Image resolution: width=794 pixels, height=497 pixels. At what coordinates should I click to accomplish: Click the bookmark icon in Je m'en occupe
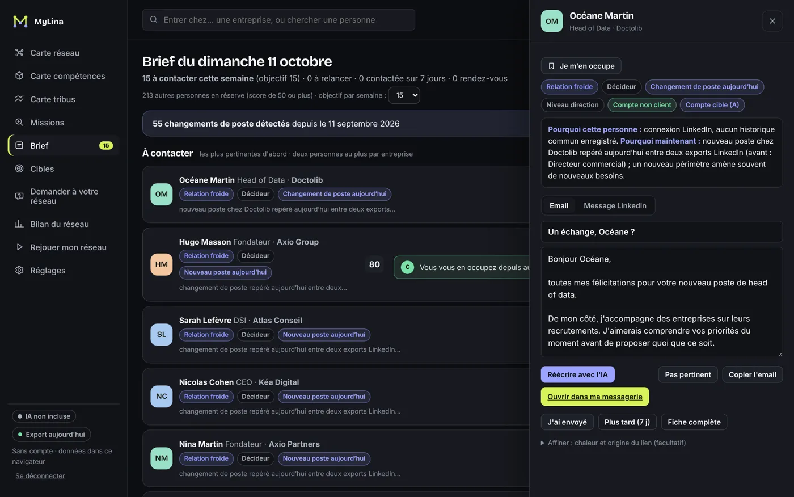pos(551,66)
